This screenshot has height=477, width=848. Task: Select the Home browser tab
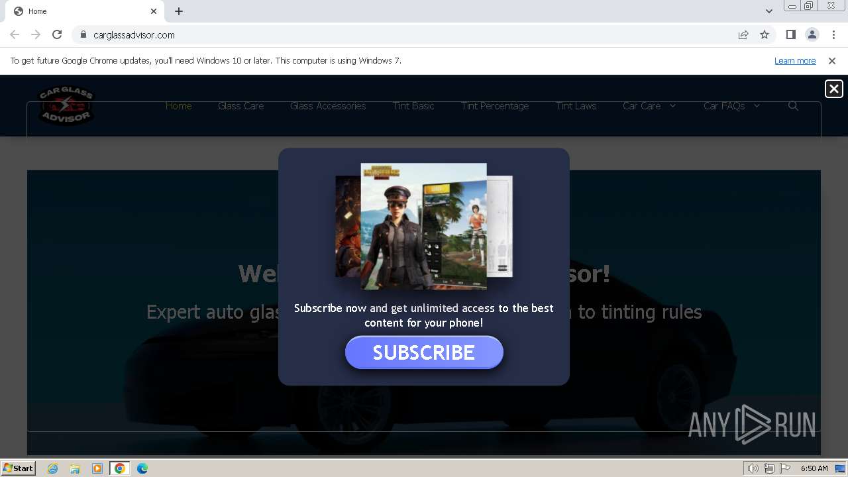(84, 11)
